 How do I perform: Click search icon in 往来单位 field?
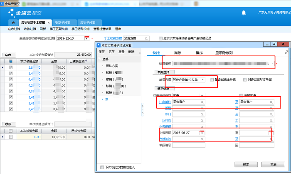[x=202, y=102]
